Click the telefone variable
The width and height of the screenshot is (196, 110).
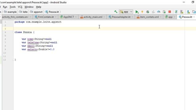33,42
